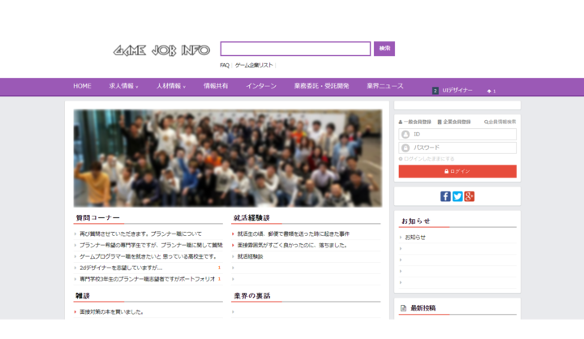This screenshot has width=584, height=339.
Task: Expand the 求人情報 dropdown menu
Action: (123, 86)
